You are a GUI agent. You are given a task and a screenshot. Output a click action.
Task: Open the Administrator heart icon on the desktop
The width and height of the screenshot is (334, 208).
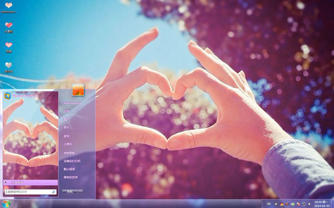point(8,6)
